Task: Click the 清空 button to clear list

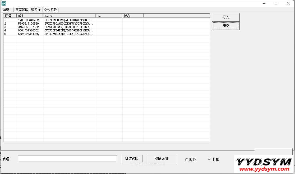Action: point(226,26)
